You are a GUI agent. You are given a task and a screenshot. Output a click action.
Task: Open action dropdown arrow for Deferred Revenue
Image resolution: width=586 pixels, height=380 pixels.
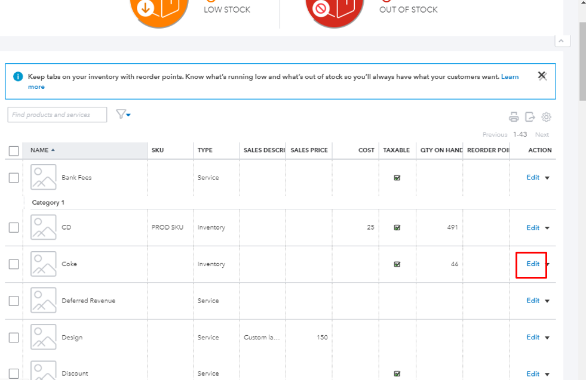click(547, 301)
